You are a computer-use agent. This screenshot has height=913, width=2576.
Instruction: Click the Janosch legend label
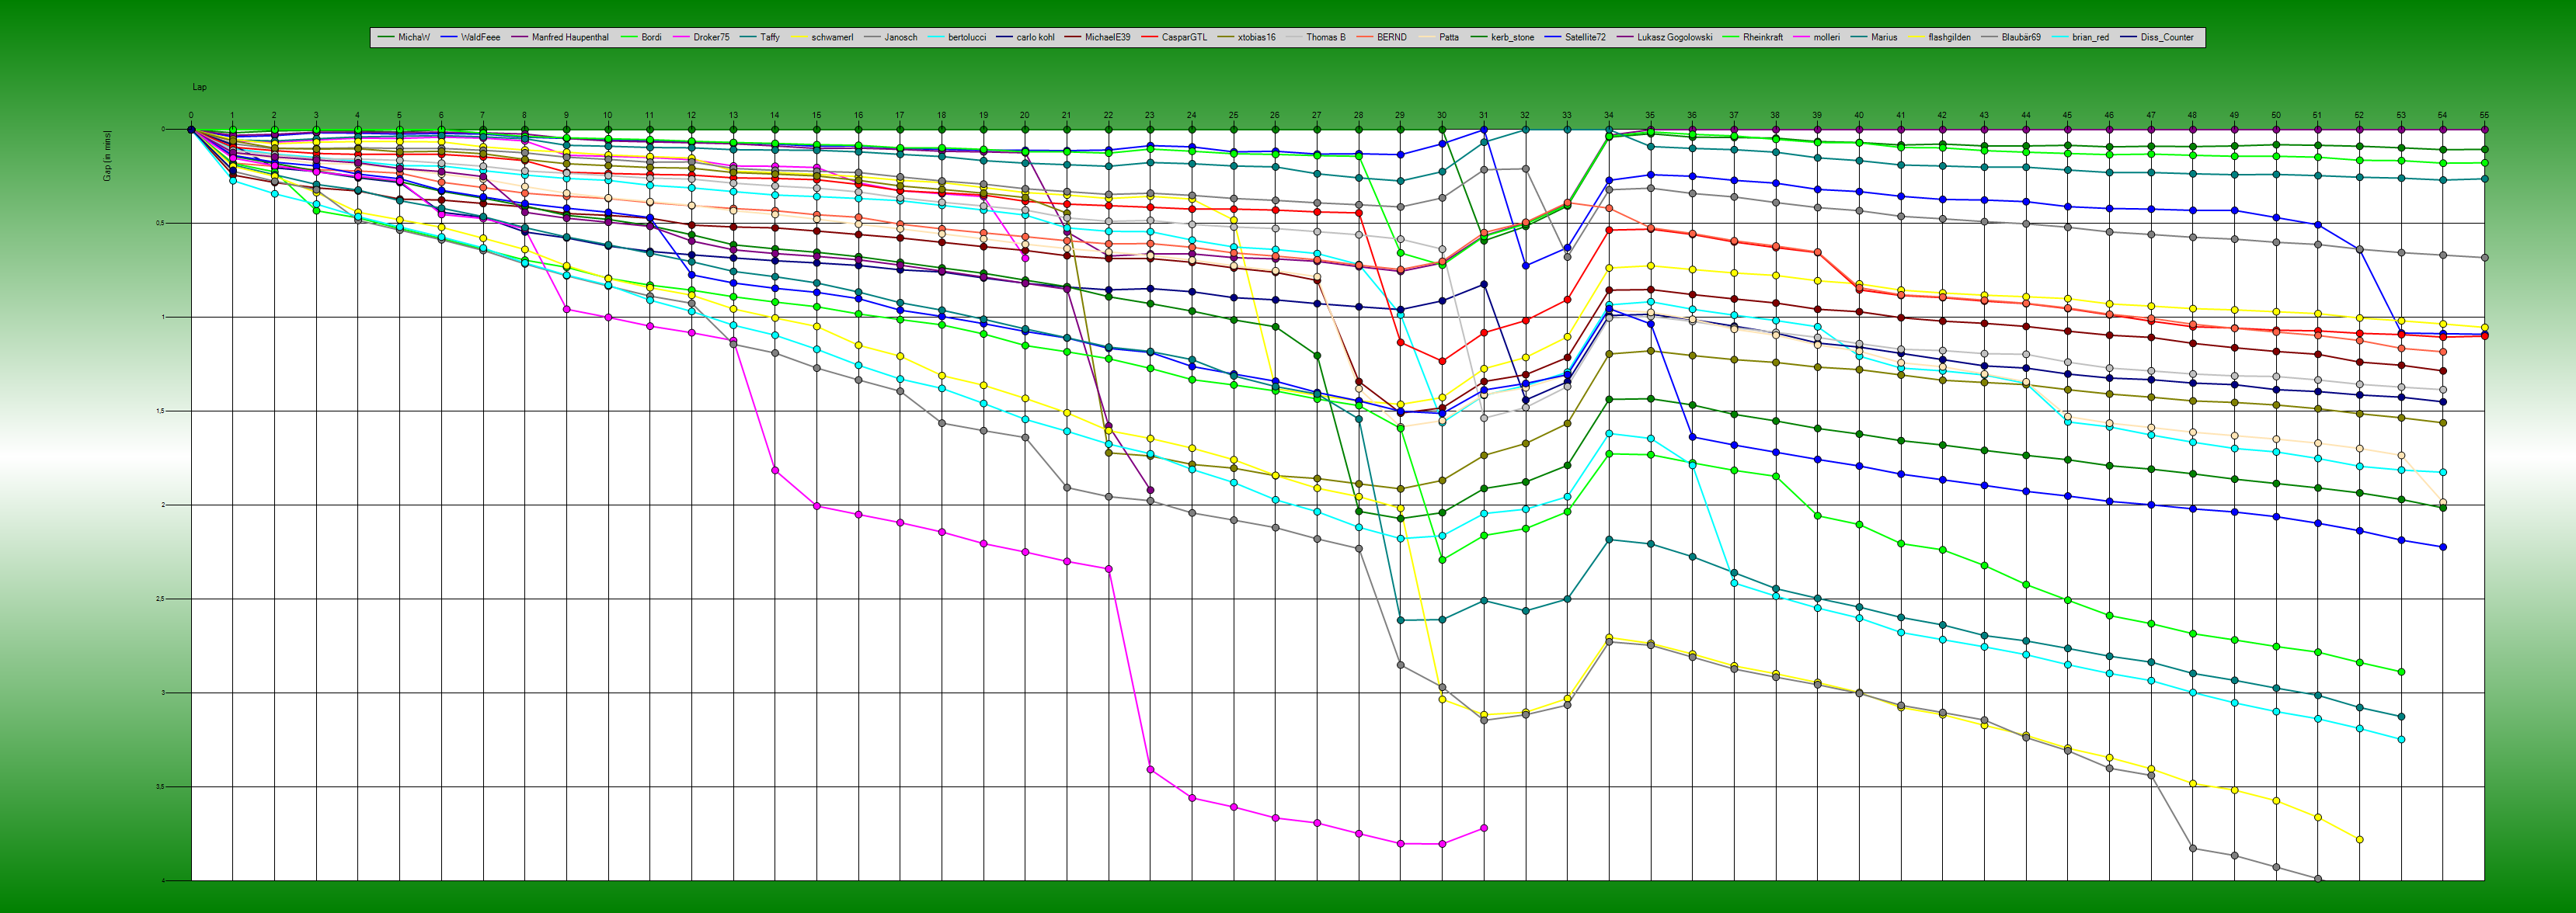click(901, 37)
